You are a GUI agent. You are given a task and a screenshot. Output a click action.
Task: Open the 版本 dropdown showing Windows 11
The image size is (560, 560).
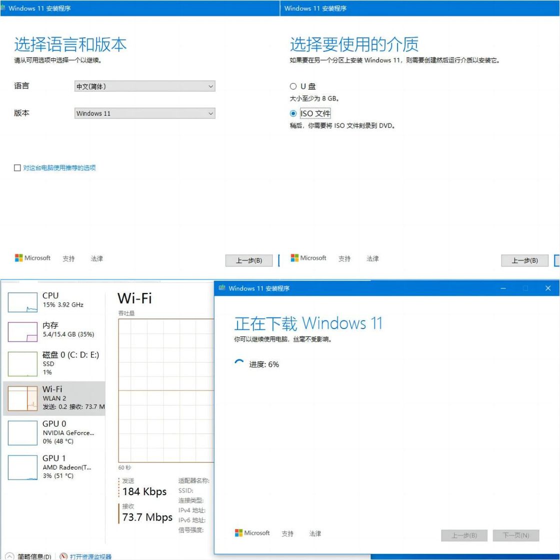tap(144, 113)
